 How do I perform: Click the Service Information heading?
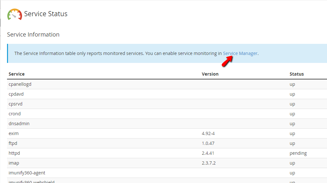pos(33,35)
